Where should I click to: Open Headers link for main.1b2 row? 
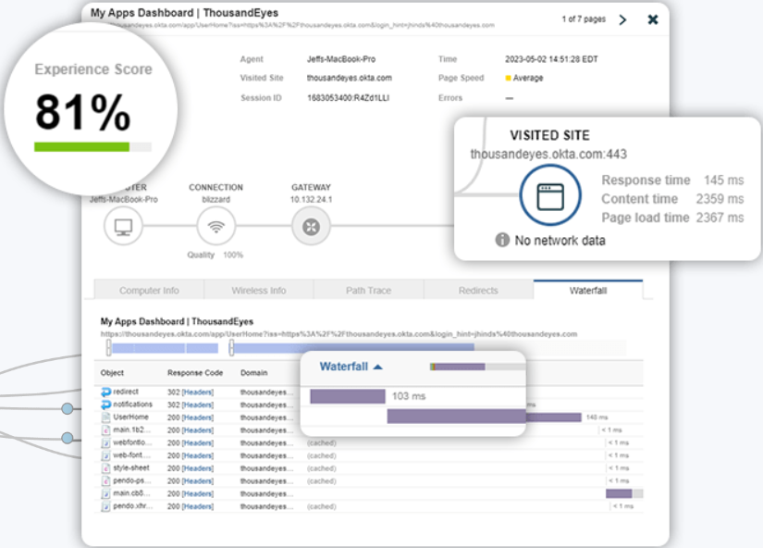tap(198, 430)
